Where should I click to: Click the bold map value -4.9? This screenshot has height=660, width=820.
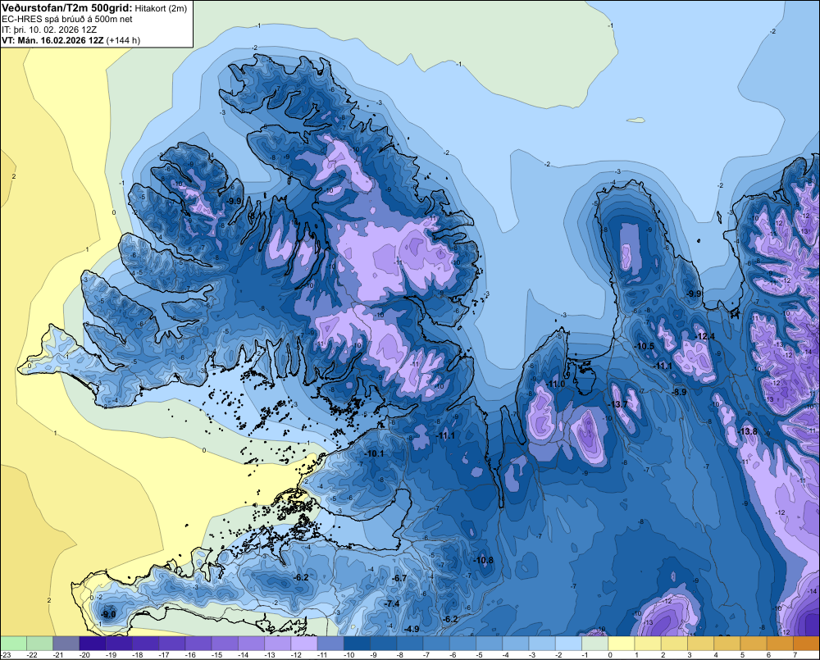[x=412, y=629]
